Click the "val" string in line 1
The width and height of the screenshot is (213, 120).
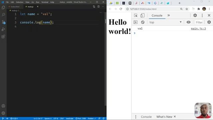45,14
